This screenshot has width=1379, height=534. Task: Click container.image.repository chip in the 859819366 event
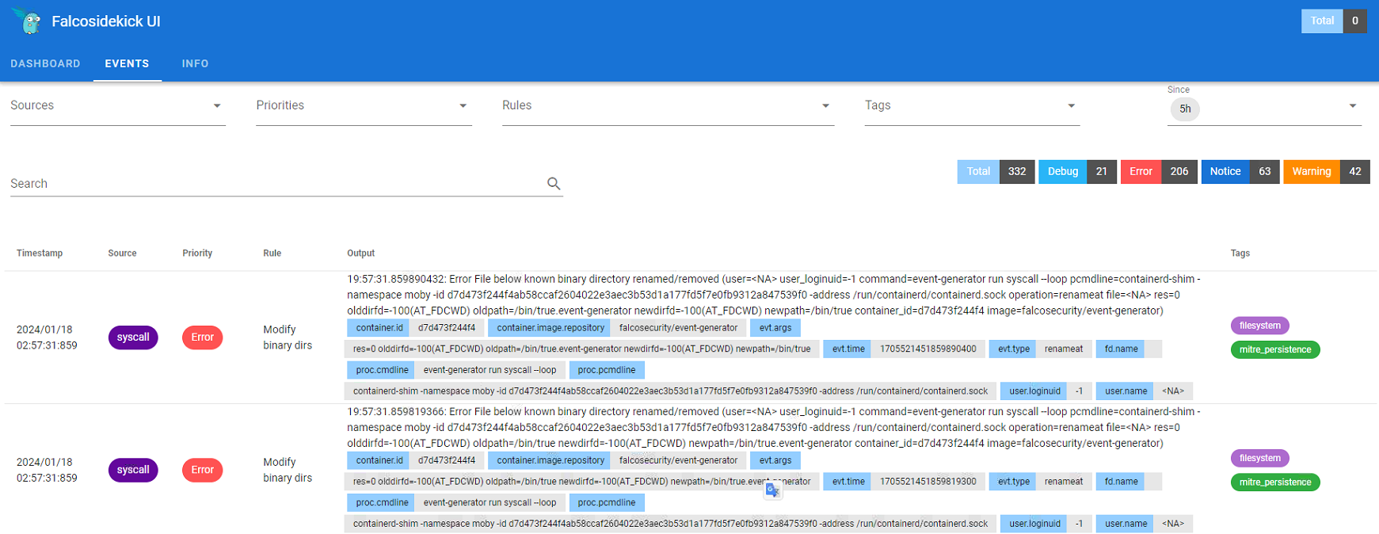tap(550, 460)
